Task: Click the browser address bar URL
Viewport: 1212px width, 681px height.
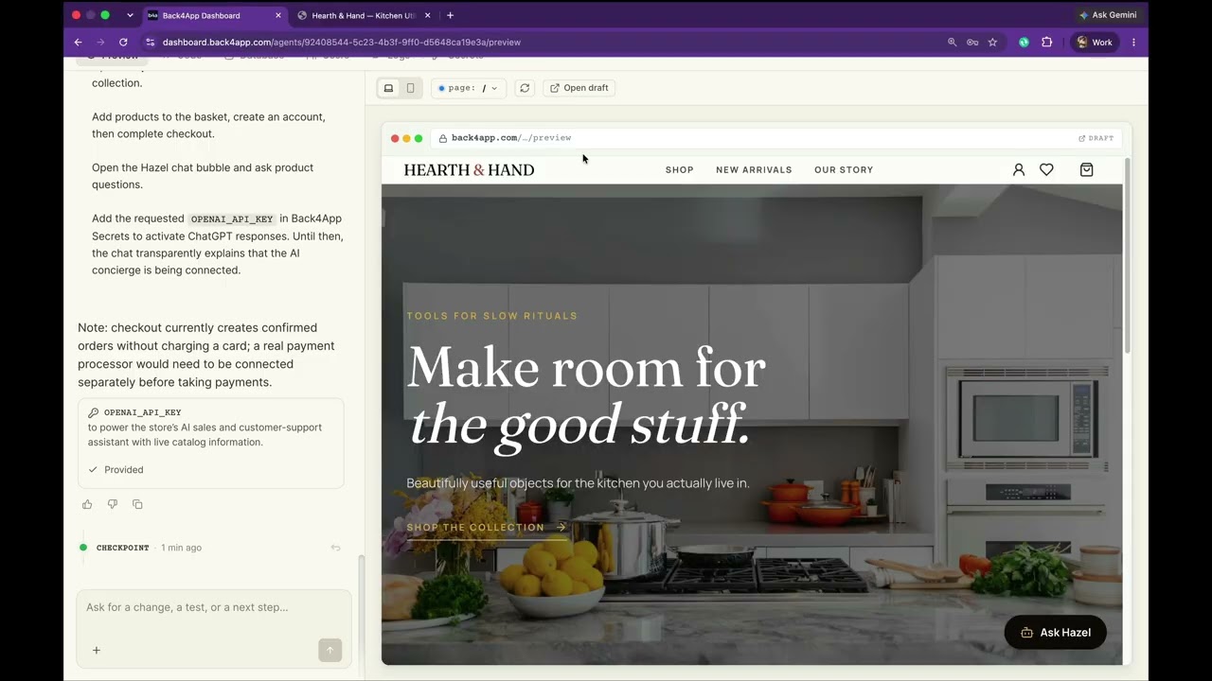Action: 342,43
